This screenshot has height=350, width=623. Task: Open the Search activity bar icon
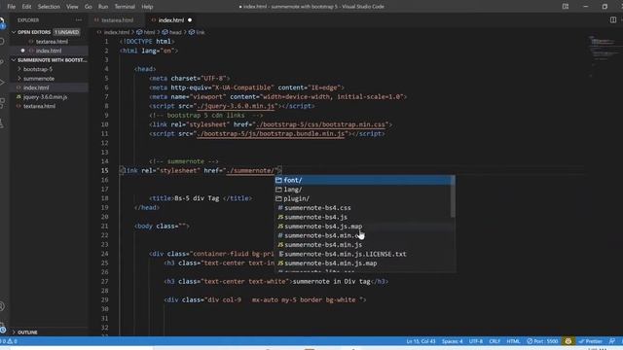tap(2, 41)
